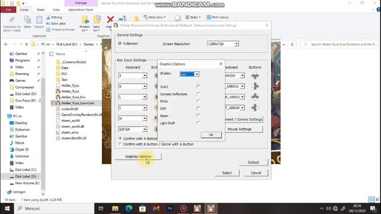The height and width of the screenshot is (214, 381).
Task: Launch Microsoft Edge from taskbar
Action: (129, 209)
